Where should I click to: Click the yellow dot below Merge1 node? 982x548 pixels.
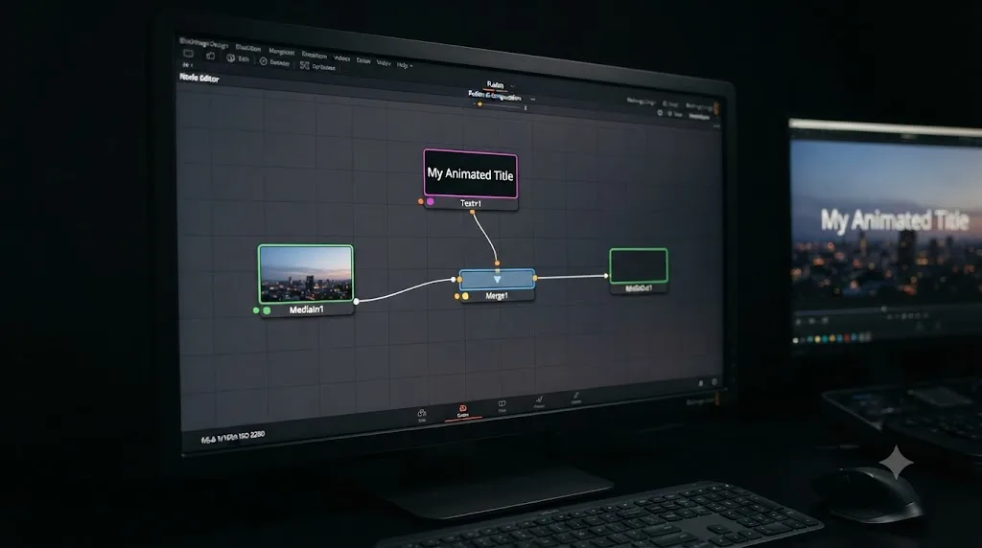(465, 296)
